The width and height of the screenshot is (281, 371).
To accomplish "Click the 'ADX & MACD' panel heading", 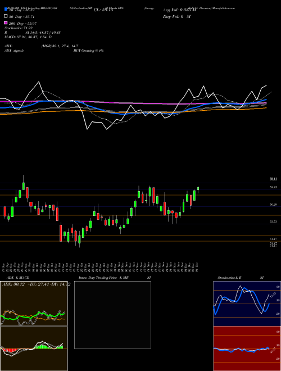I will [x=18, y=278].
